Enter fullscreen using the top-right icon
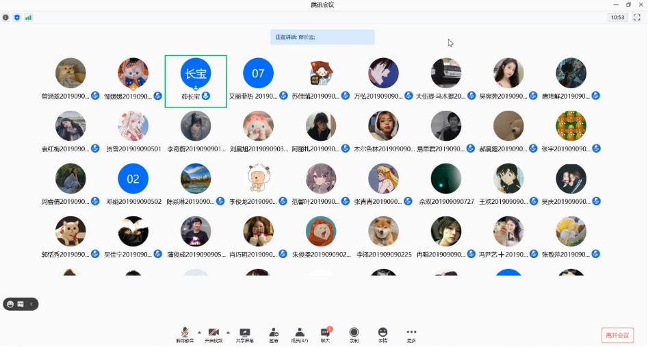The image size is (648, 347). 637,18
